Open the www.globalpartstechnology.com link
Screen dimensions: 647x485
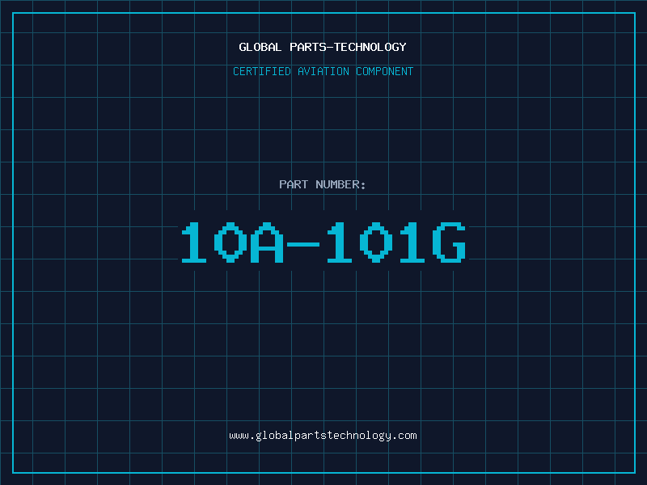pos(323,436)
